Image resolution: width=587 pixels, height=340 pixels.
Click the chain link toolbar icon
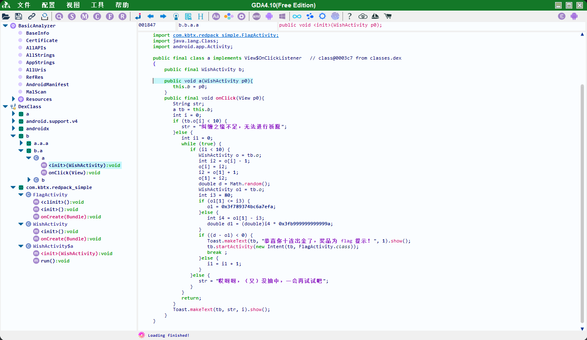coord(31,16)
